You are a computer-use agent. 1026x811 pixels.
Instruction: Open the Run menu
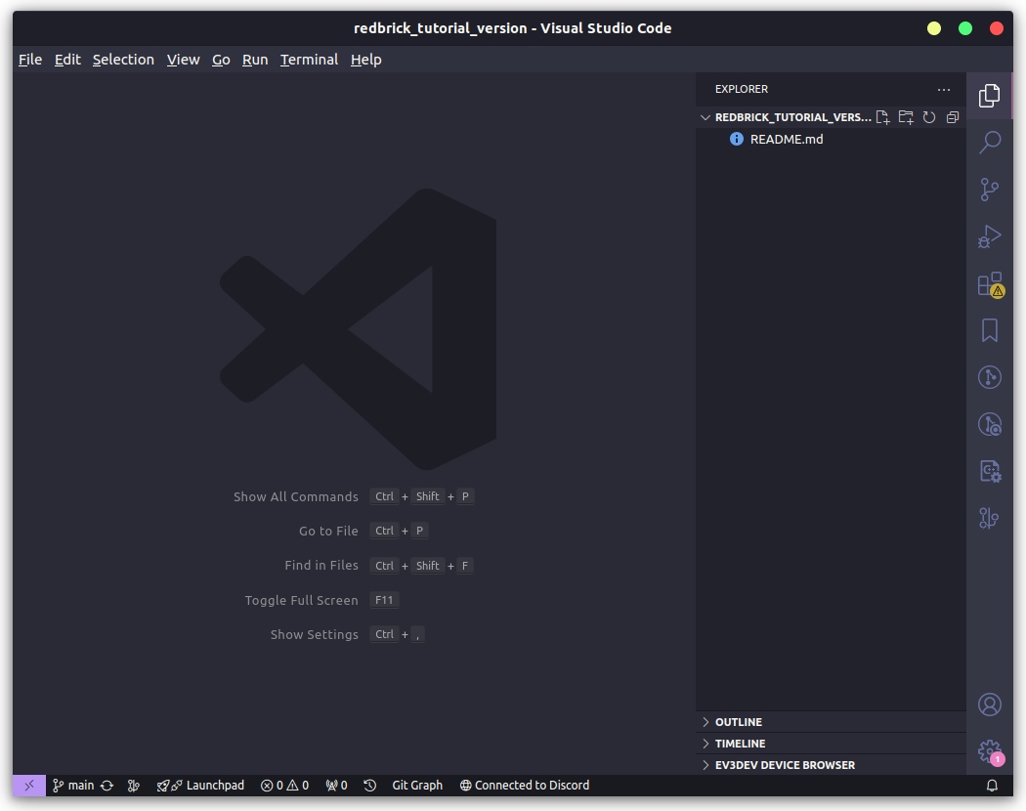tap(255, 60)
